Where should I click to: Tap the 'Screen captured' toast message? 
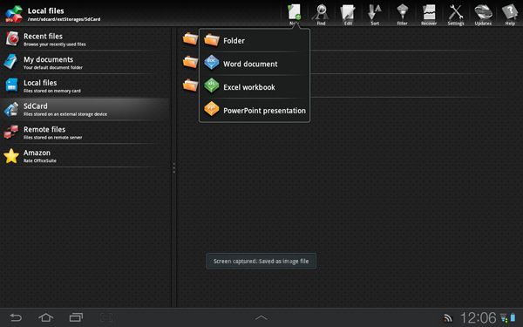[261, 262]
